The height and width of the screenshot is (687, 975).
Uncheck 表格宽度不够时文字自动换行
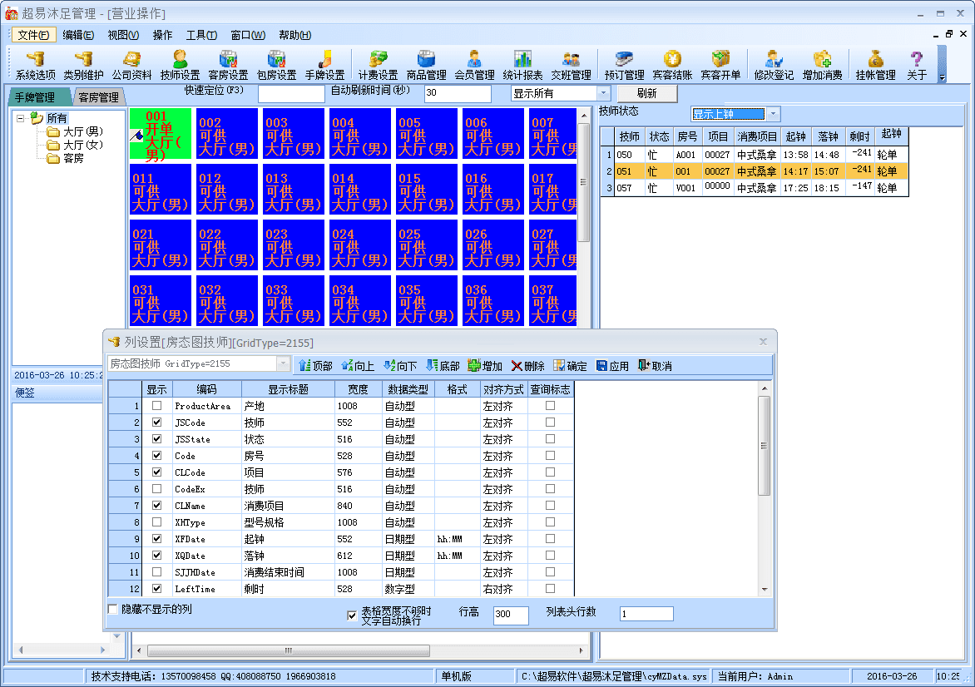click(x=352, y=615)
